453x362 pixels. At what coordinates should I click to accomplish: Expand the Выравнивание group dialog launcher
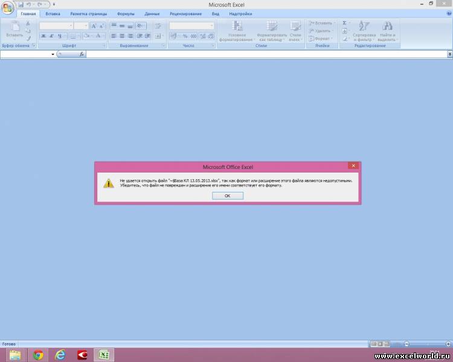tap(163, 46)
